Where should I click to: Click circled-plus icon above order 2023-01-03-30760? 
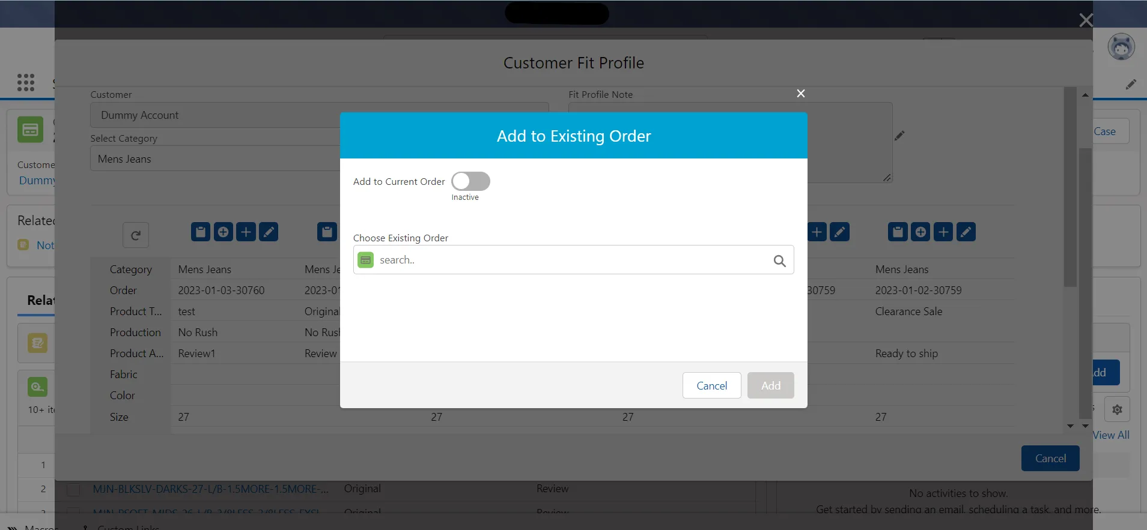223,232
